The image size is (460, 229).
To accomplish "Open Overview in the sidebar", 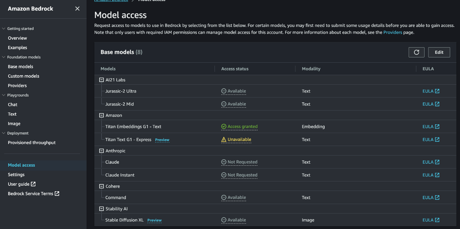I will [x=17, y=38].
